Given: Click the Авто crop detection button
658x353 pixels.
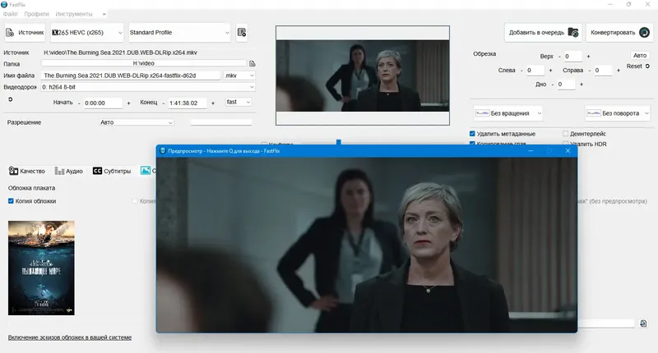Looking at the screenshot, I should (x=640, y=55).
